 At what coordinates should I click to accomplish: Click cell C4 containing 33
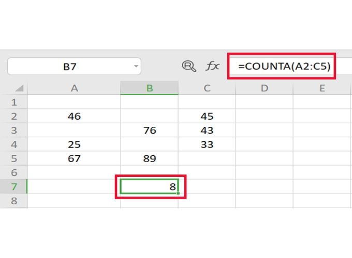coord(207,144)
